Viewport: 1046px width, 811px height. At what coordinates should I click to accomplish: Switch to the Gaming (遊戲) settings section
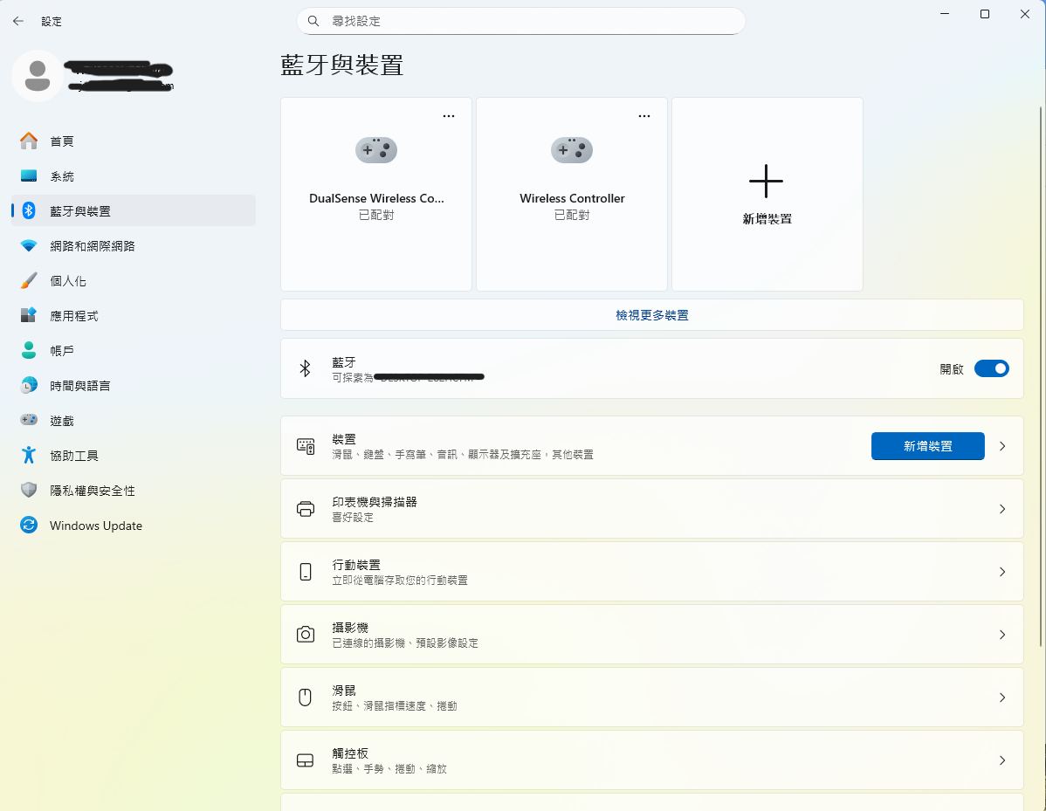click(x=62, y=421)
